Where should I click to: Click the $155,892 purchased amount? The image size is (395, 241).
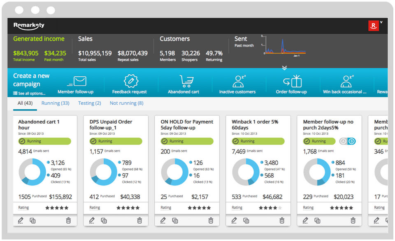click(60, 197)
